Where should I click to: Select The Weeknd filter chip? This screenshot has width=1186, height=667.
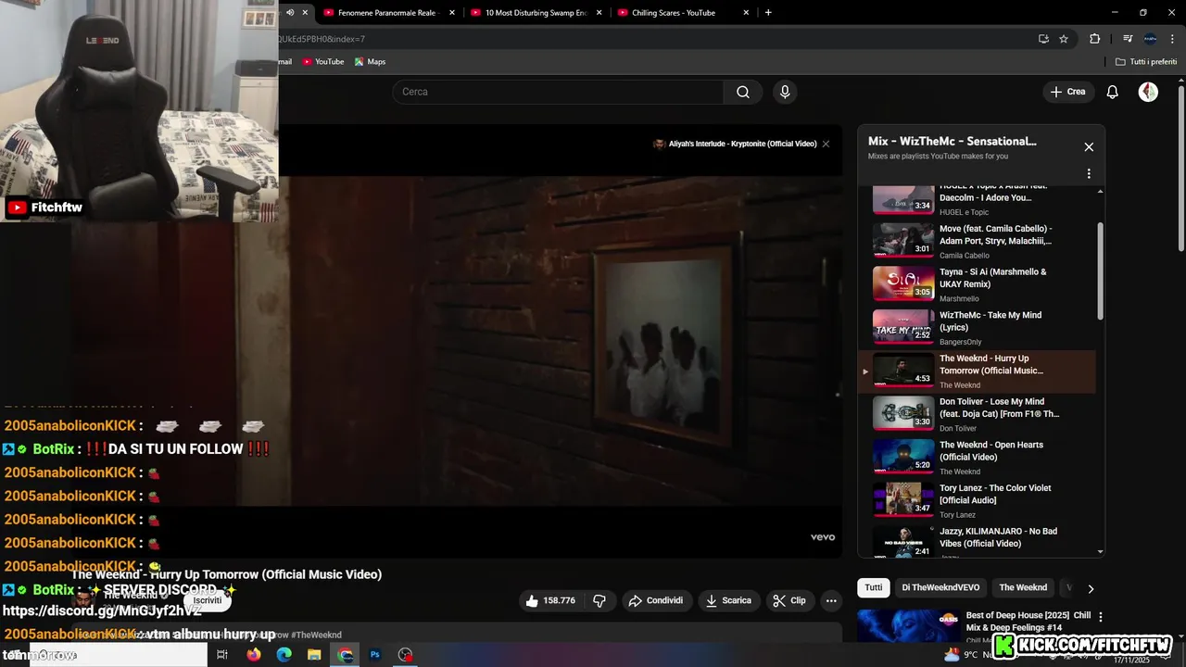(1023, 587)
